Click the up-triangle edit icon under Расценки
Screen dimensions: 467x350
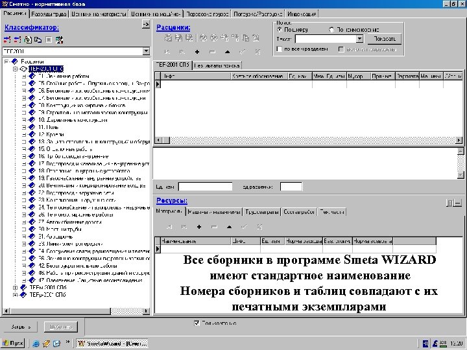pyautogui.click(x=227, y=52)
